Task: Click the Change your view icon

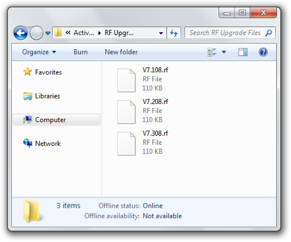Action: tap(211, 52)
